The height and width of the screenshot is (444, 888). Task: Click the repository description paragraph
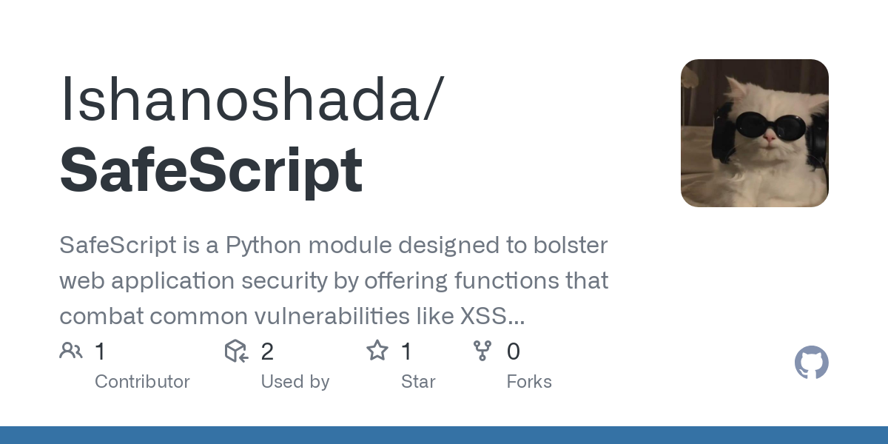tap(333, 281)
